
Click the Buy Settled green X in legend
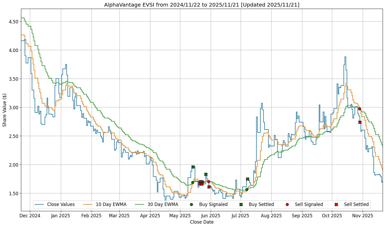241,204
